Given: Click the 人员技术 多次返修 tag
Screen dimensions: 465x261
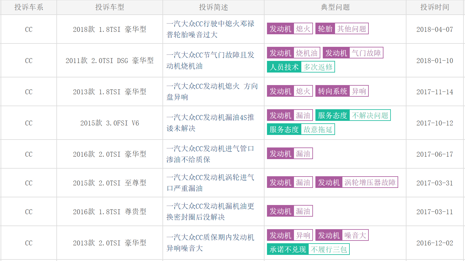Looking at the screenshot, I should [301, 67].
